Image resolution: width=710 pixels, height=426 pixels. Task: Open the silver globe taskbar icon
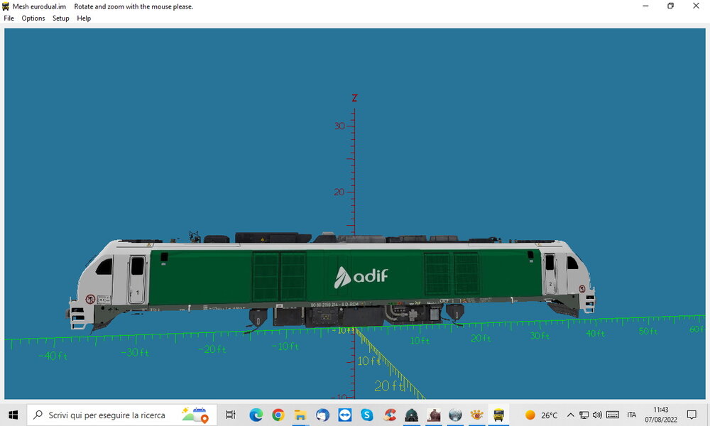(x=455, y=415)
